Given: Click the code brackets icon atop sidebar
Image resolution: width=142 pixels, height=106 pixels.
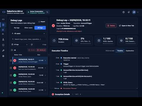Looking at the screenshot, I should point(3,19).
